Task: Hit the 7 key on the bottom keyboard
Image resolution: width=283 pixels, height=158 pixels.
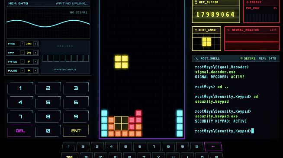Action: [x=154, y=146]
